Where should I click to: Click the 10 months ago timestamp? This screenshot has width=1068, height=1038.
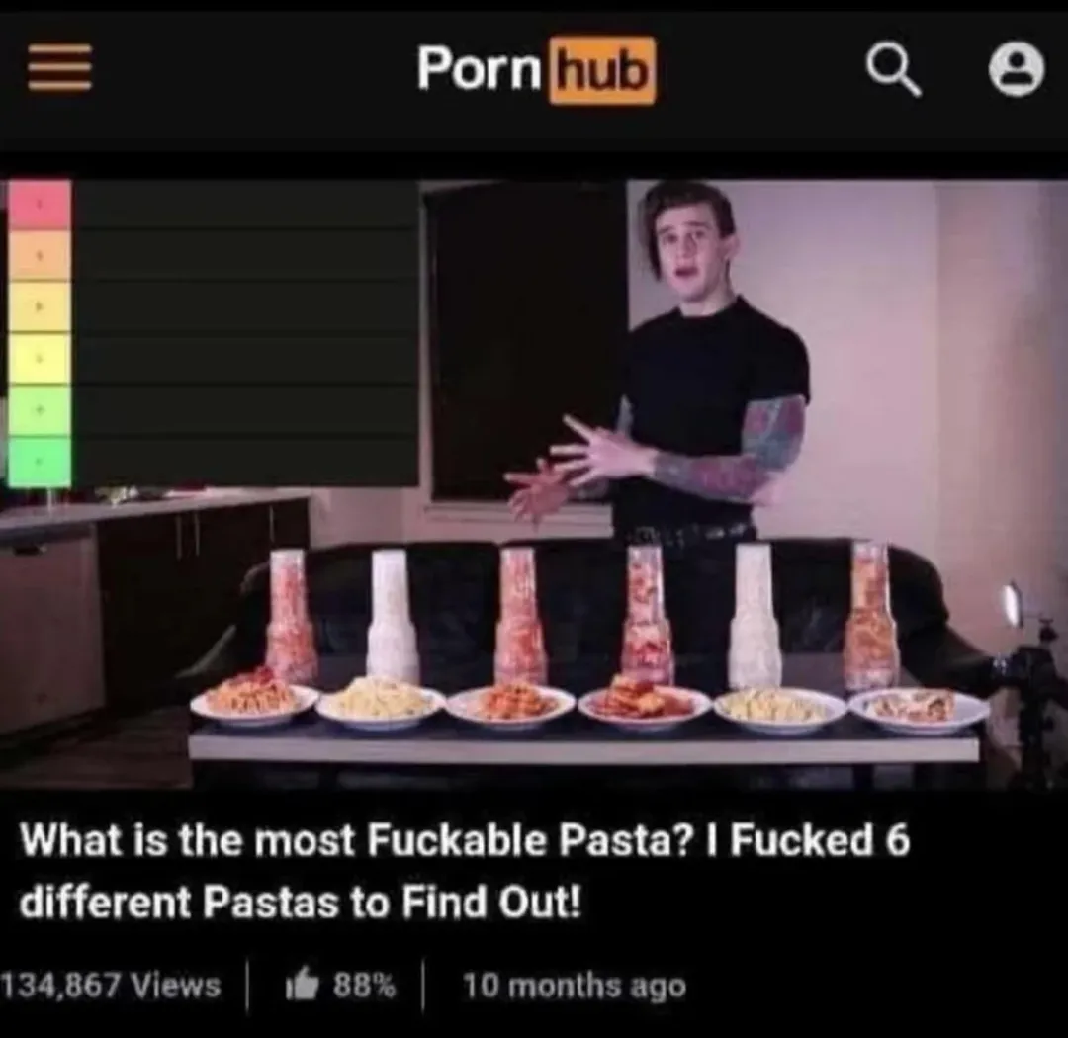[x=575, y=986]
